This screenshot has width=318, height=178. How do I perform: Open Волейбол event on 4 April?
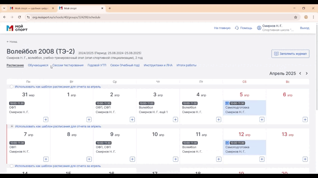point(201,107)
